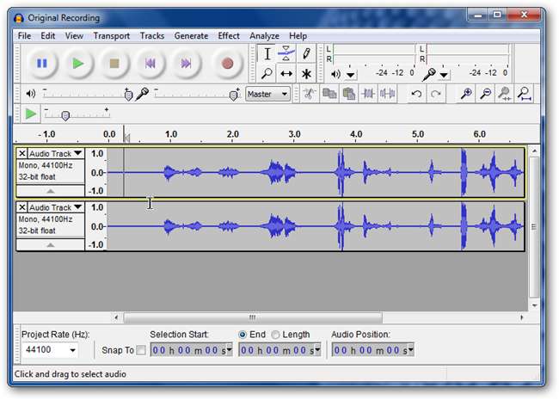The image size is (559, 400).
Task: Pick the Draw pencil tool
Action: tap(306, 53)
